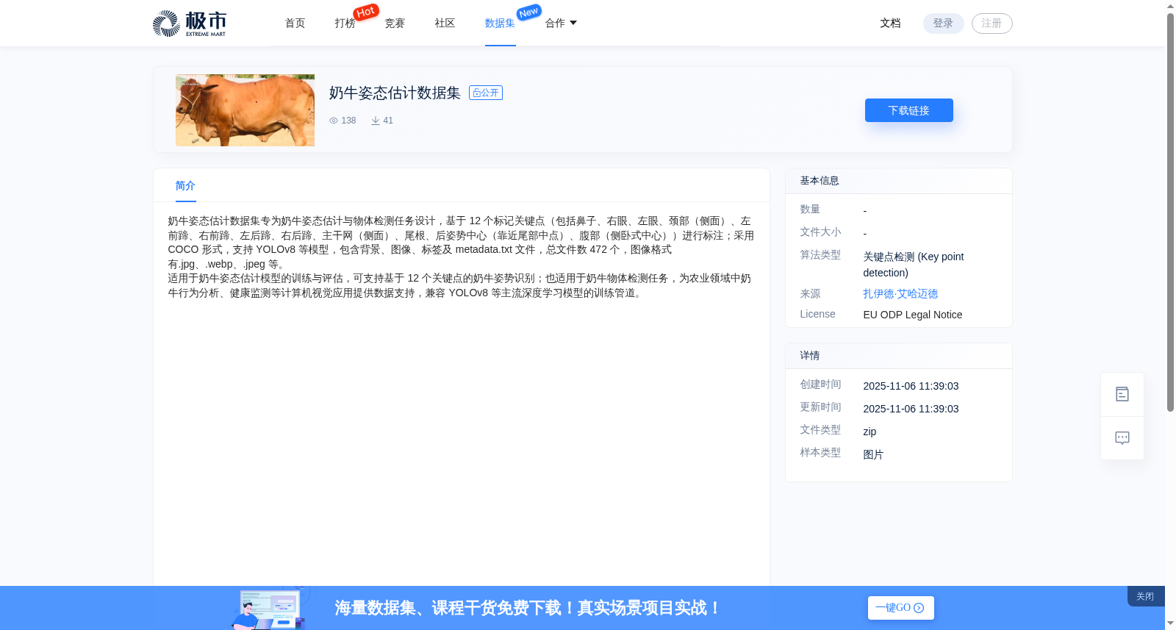Click the zip file type value
The image size is (1176, 630).
[870, 432]
